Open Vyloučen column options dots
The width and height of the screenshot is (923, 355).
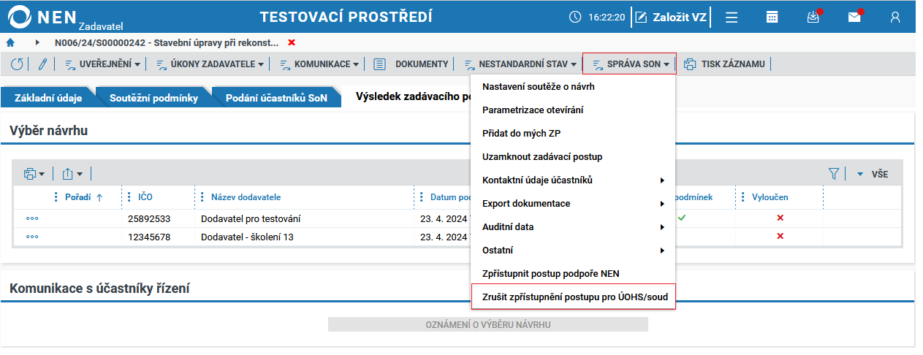(x=742, y=197)
